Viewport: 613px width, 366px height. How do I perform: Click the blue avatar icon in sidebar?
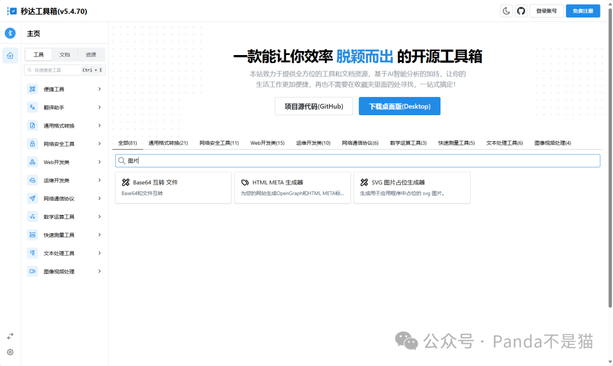tap(10, 33)
